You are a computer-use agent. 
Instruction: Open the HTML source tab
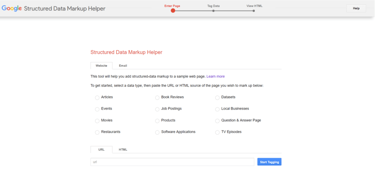pos(123,150)
